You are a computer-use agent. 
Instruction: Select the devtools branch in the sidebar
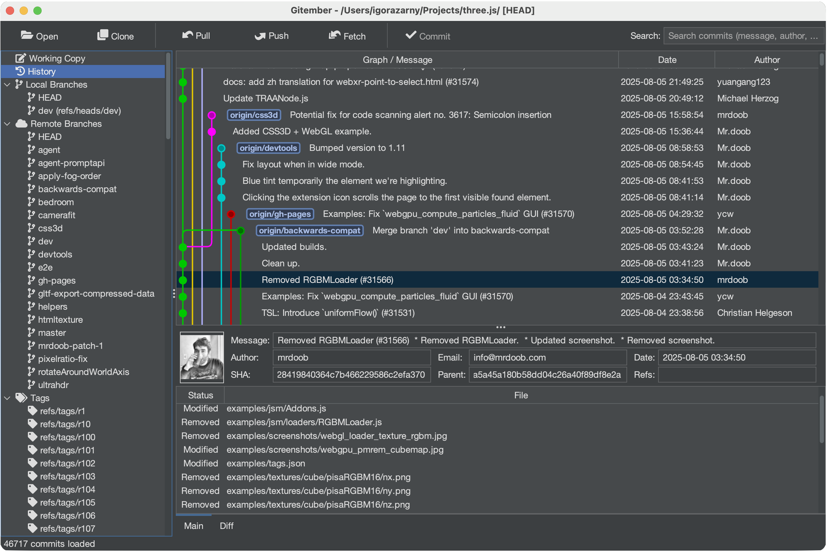point(55,254)
